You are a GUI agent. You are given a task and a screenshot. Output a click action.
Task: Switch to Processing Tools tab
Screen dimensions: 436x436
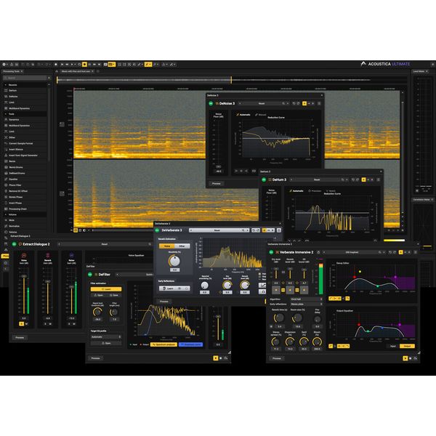click(12, 71)
